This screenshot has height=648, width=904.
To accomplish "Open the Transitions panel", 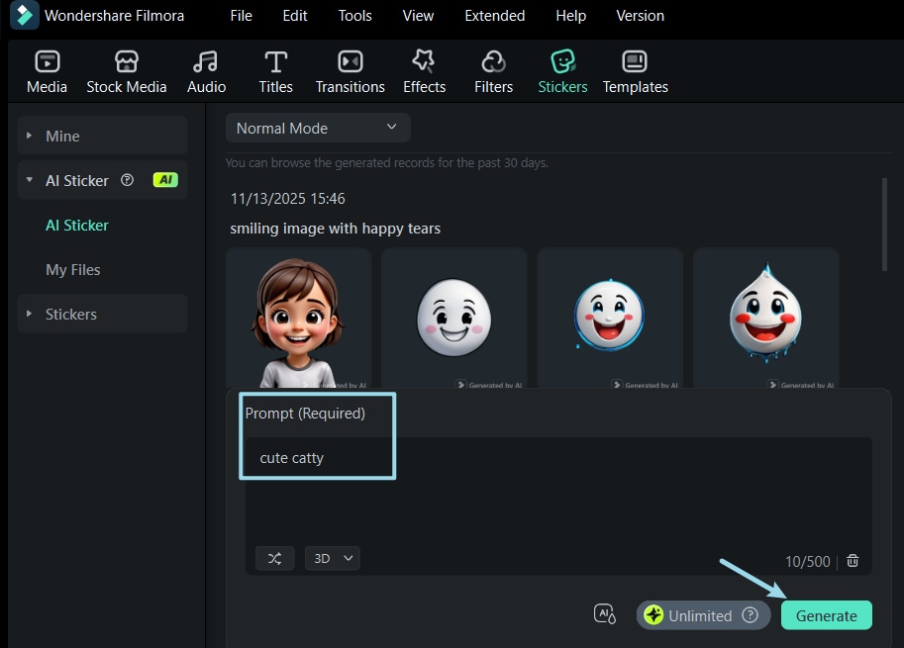I will tap(350, 69).
